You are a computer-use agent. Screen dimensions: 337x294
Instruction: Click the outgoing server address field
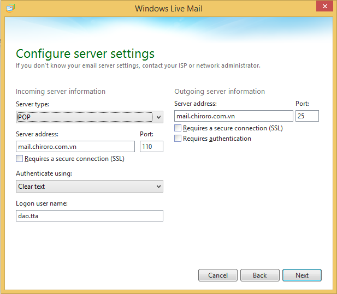233,116
